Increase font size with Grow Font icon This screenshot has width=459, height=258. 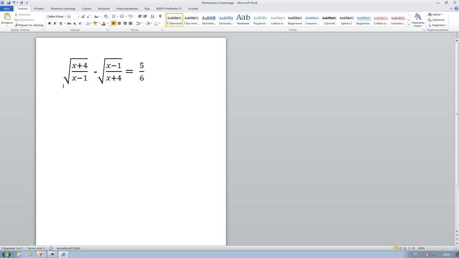pos(83,16)
